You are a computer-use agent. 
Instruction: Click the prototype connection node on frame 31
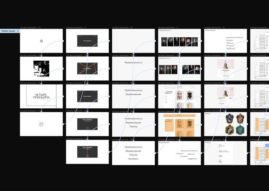[109, 41]
